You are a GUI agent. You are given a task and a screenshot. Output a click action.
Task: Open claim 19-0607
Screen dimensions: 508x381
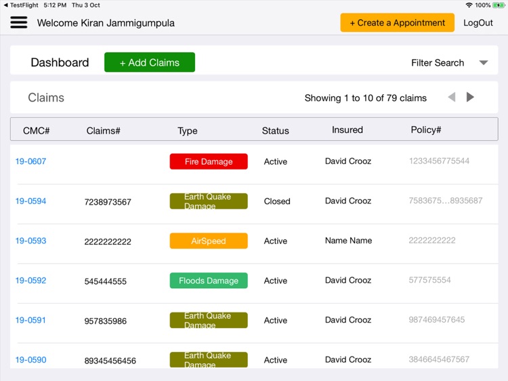(x=30, y=161)
